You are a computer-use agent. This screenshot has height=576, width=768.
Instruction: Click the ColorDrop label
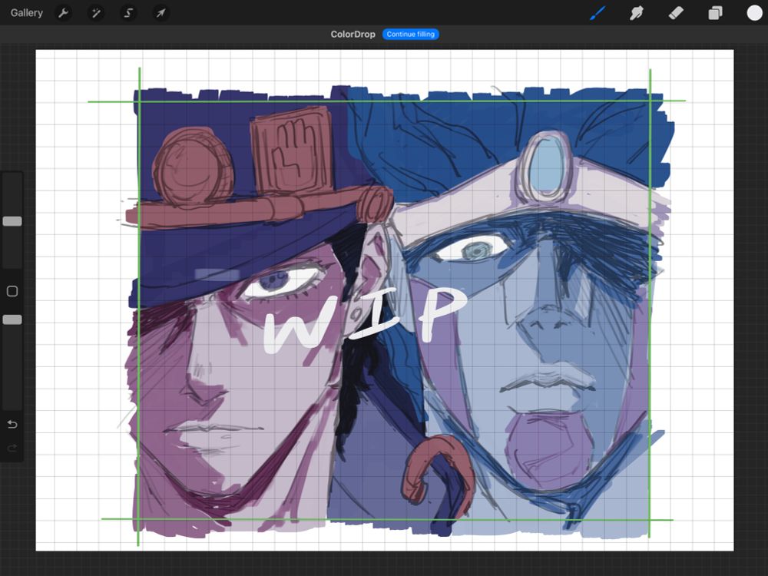353,35
